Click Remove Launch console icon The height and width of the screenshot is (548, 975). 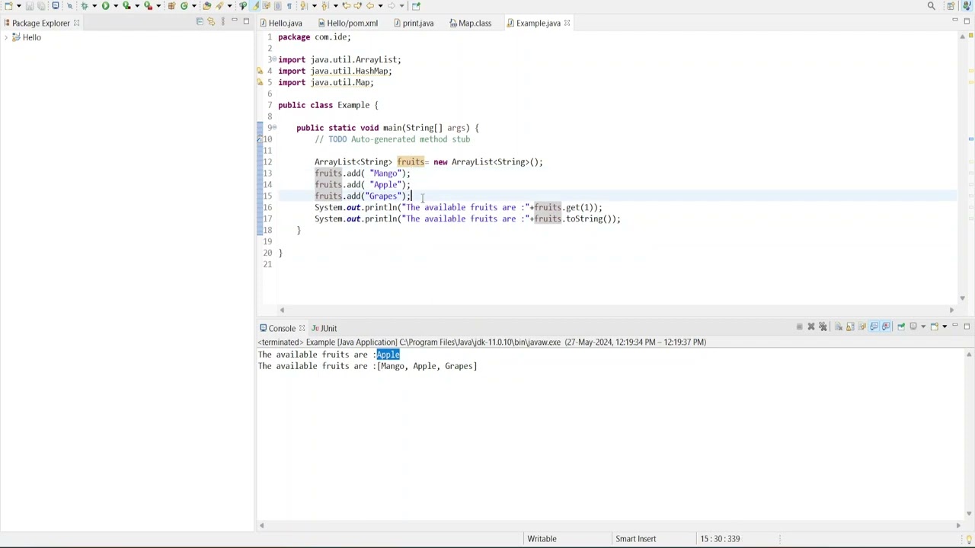pyautogui.click(x=811, y=327)
